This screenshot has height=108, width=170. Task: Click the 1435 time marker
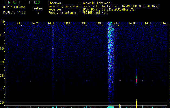pyautogui.click(x=83, y=23)
